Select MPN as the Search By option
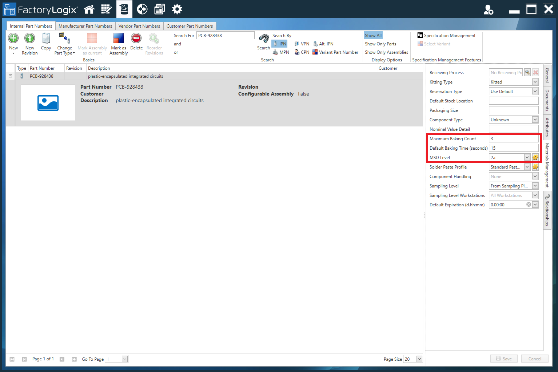This screenshot has height=372, width=558. coord(281,52)
